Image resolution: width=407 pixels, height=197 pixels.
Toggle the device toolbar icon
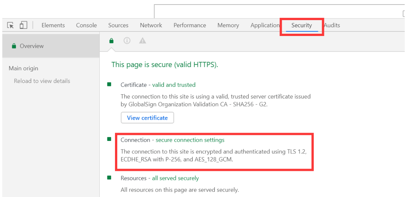[x=23, y=25]
